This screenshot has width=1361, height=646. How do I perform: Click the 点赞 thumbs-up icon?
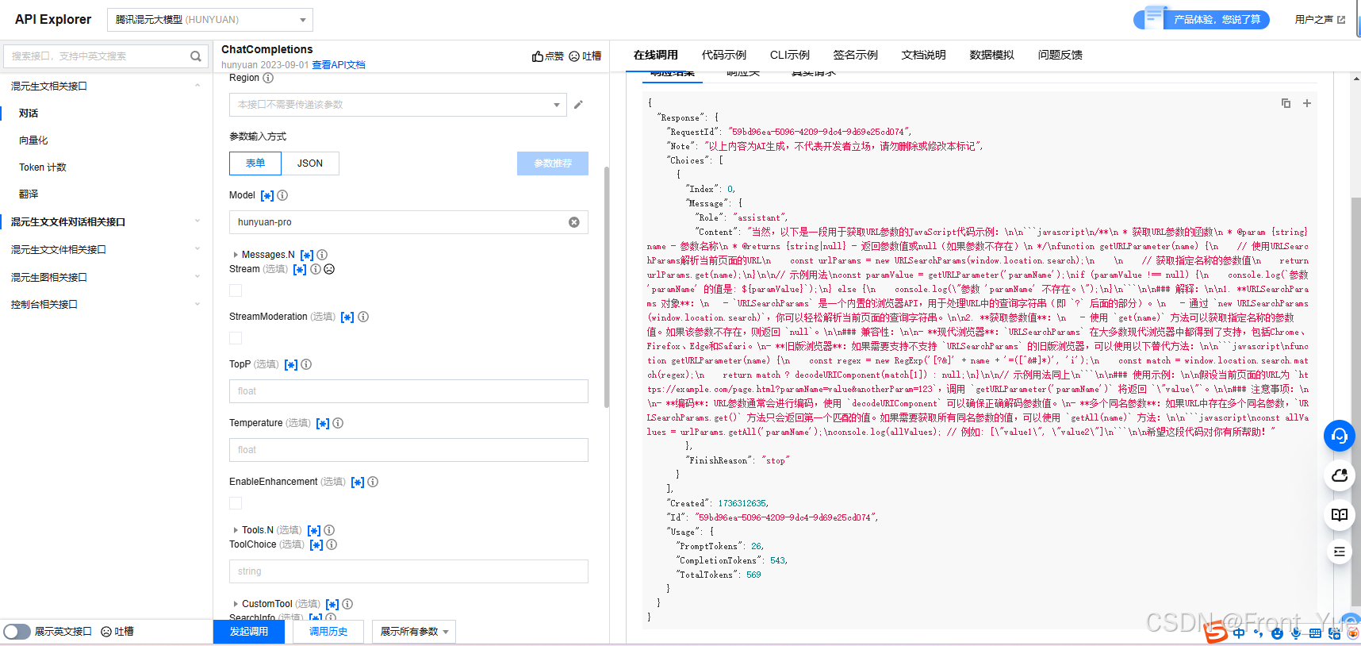tap(538, 56)
